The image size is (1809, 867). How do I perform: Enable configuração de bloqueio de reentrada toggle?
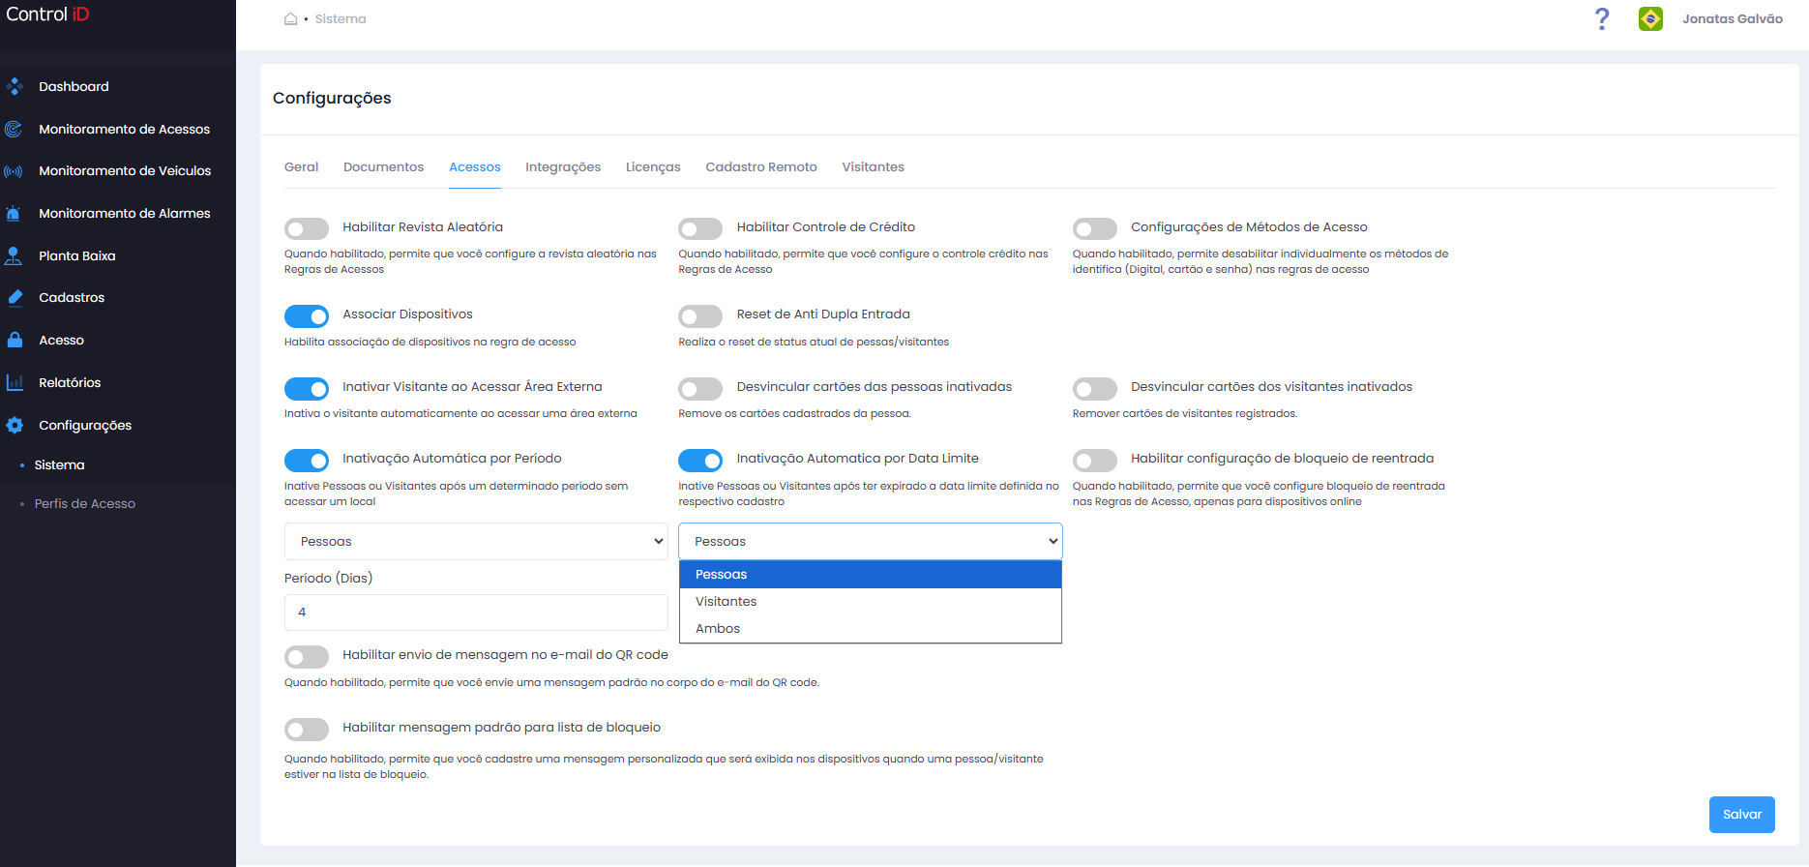coord(1095,461)
